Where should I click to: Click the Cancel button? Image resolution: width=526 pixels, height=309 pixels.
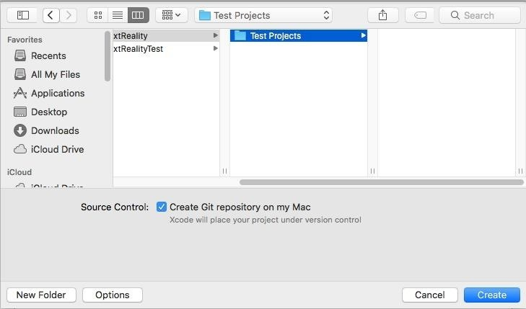[x=429, y=295]
